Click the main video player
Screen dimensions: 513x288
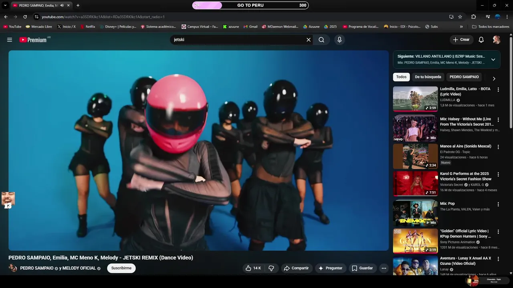[198, 150]
